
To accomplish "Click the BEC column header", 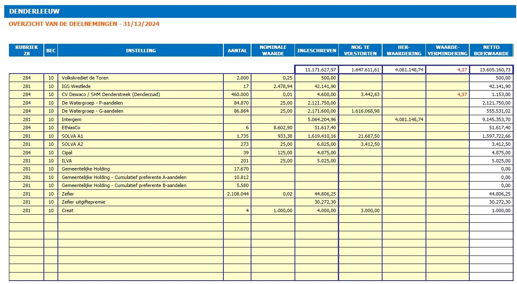I will click(x=51, y=51).
